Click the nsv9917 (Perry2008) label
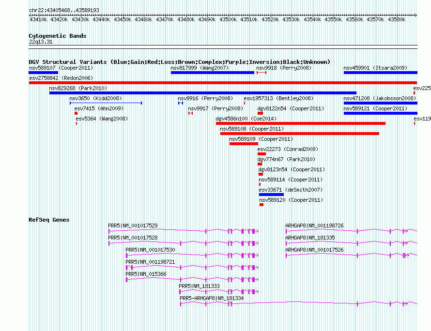Screen dimensions: 431x331 click(x=215, y=108)
